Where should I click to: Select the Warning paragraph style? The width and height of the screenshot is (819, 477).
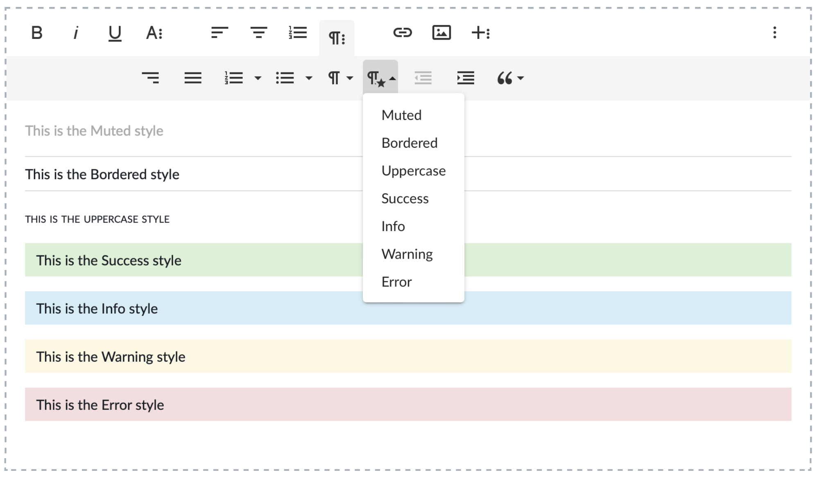click(407, 254)
